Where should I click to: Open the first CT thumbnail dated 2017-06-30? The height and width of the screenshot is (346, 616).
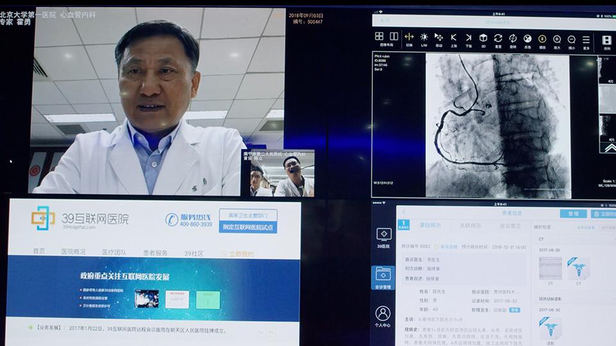pos(550,268)
